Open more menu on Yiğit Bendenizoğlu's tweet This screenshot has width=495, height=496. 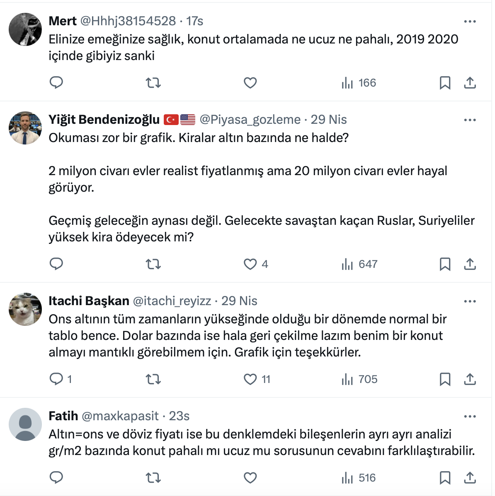tap(470, 120)
